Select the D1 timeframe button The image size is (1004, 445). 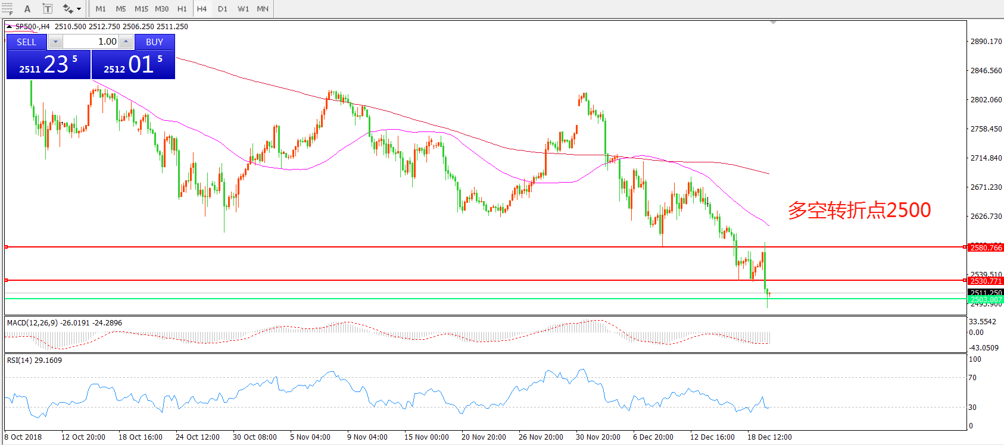tap(222, 9)
